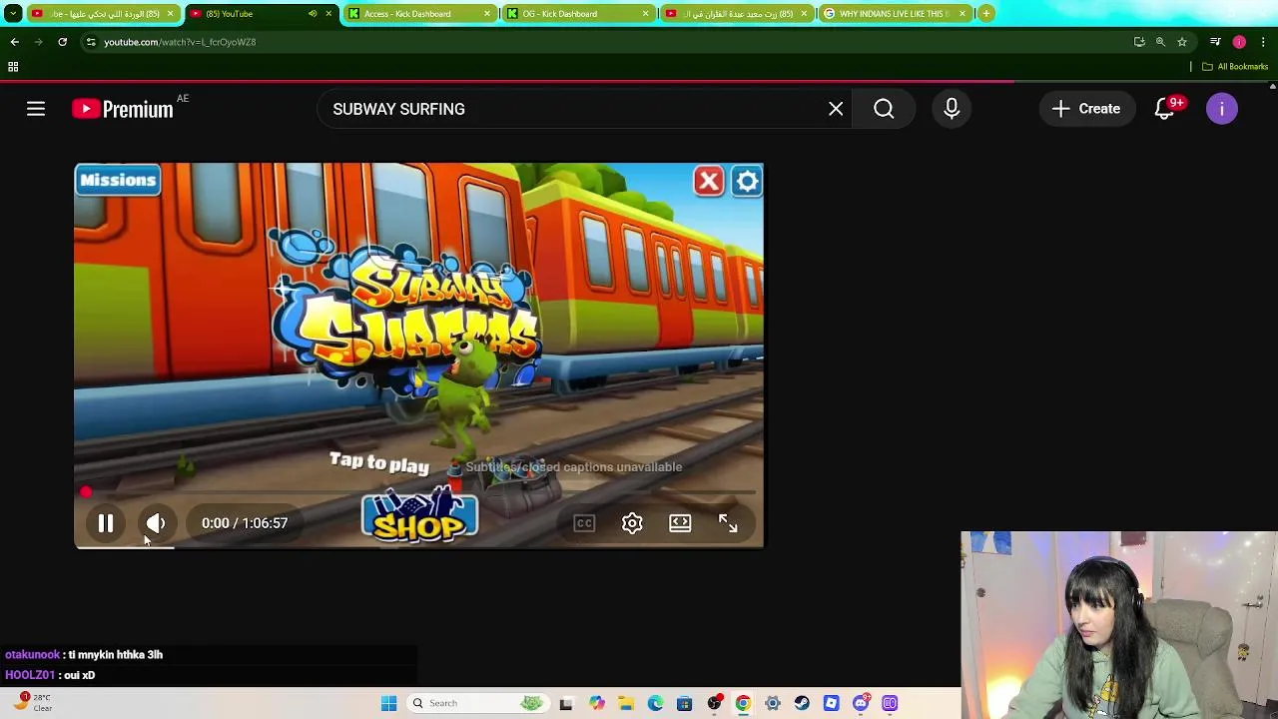Image resolution: width=1278 pixels, height=719 pixels.
Task: Open OBS Studio from the taskbar
Action: click(x=714, y=703)
